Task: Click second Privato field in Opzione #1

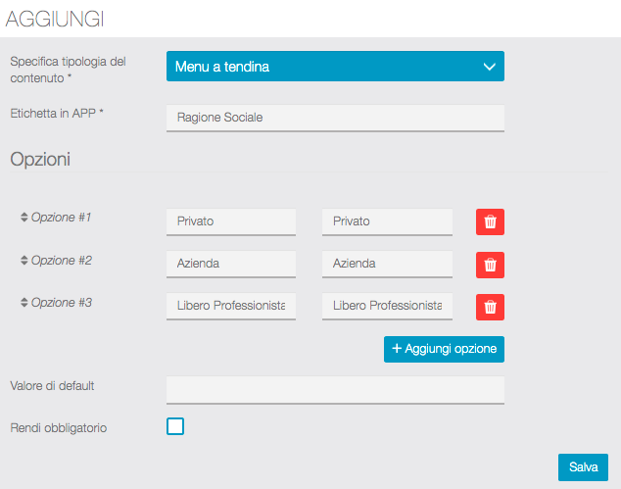Action: pyautogui.click(x=387, y=221)
